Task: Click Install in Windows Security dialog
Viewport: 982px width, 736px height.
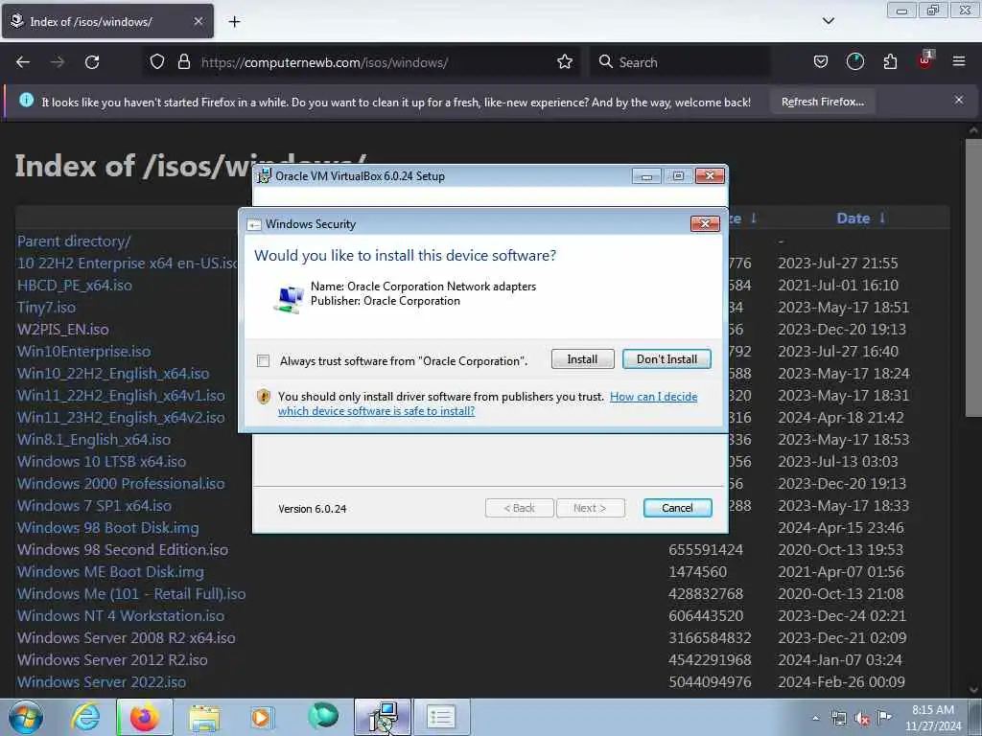Action: tap(582, 359)
